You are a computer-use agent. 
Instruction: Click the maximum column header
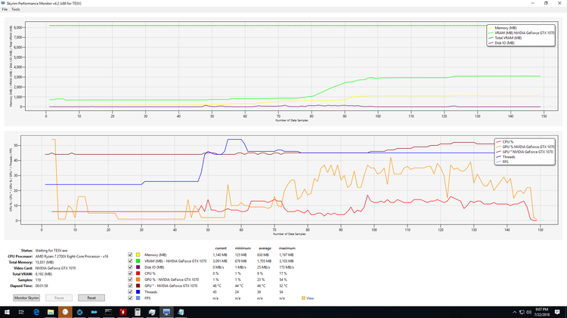(x=287, y=249)
